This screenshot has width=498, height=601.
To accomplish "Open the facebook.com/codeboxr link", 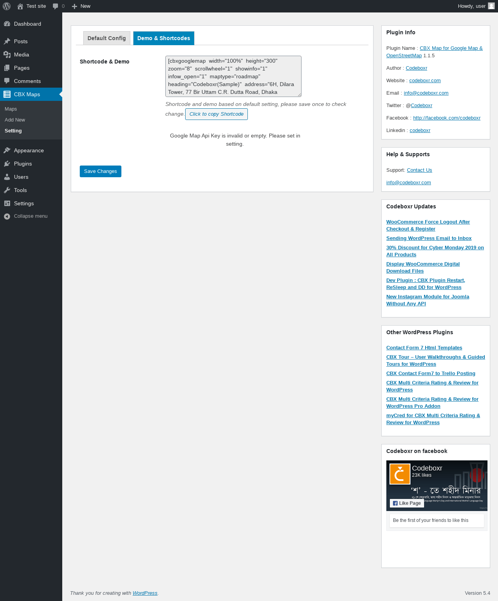I will coord(447,118).
